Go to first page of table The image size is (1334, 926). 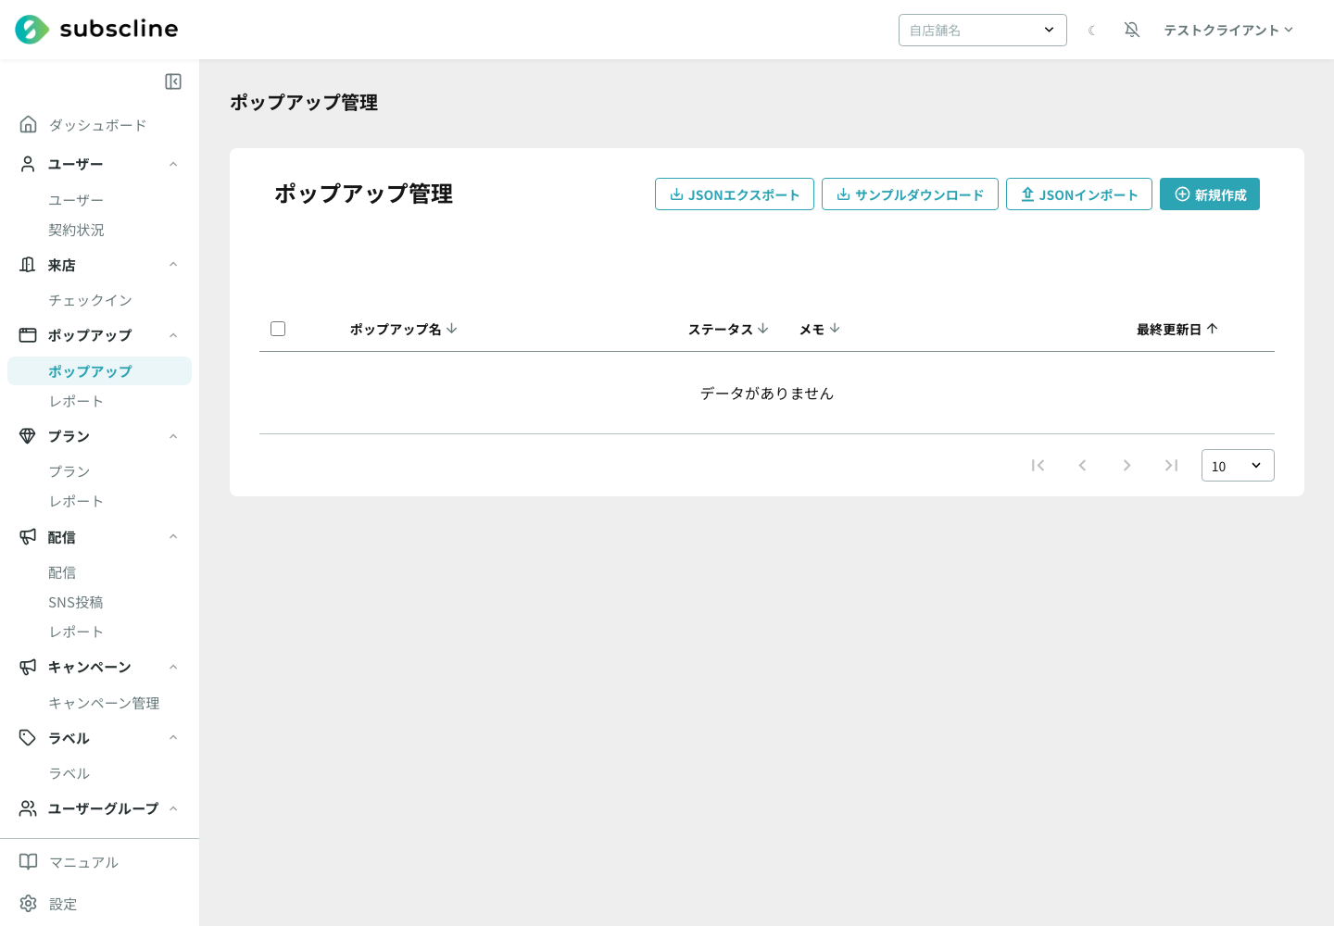1038,465
